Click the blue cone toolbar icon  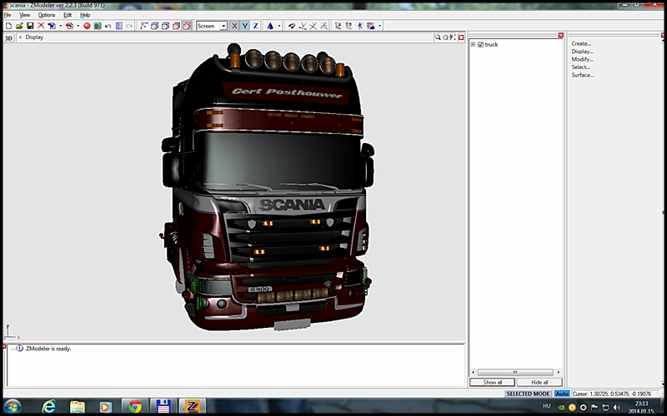point(269,26)
